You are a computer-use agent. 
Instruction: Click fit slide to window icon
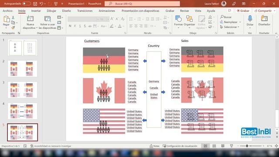[x=276, y=146]
